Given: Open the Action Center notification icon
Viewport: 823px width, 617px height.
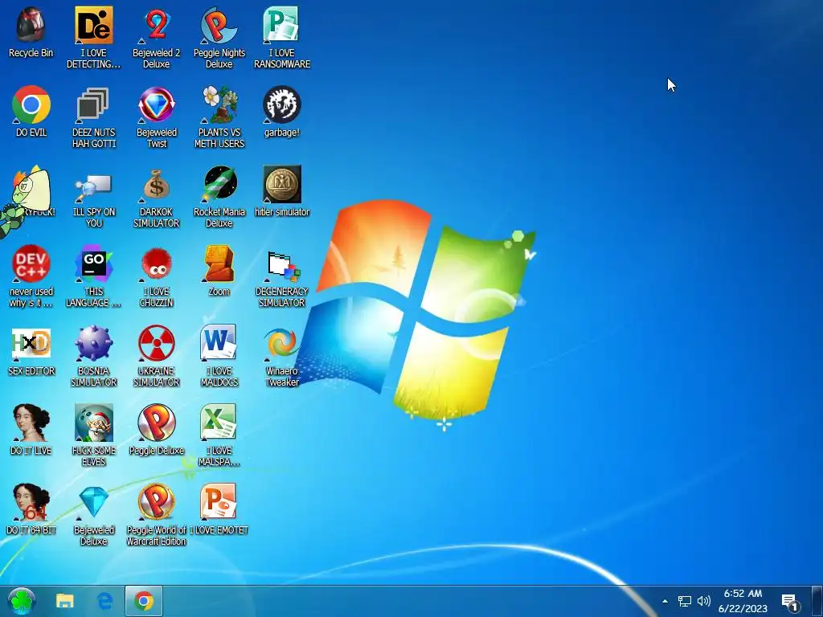Looking at the screenshot, I should pyautogui.click(x=790, y=602).
